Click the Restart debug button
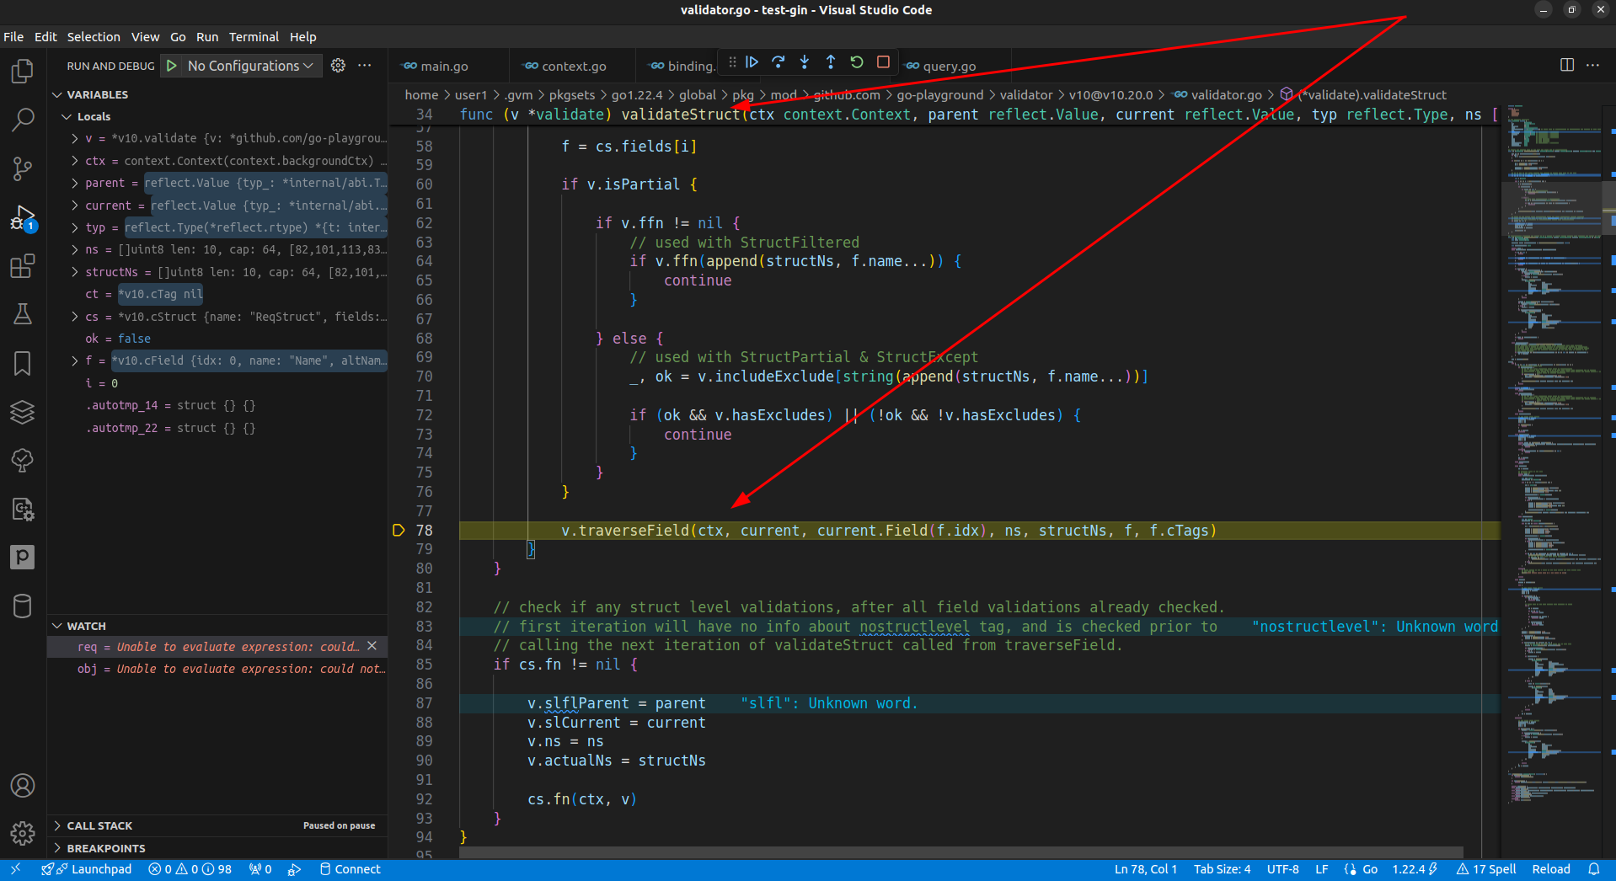Screen dimensions: 1616x881 click(857, 62)
